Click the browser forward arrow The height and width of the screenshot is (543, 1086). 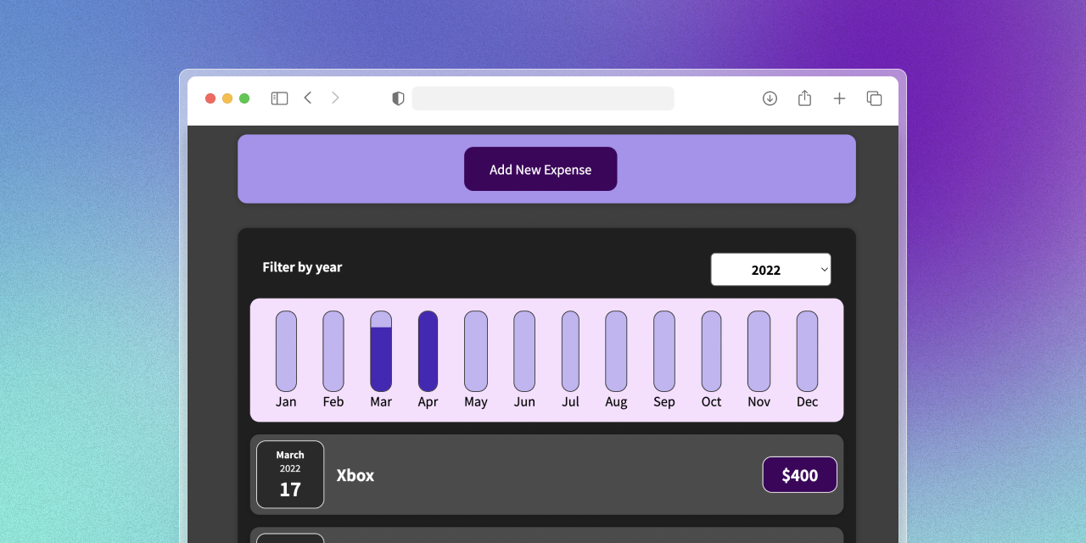click(335, 98)
